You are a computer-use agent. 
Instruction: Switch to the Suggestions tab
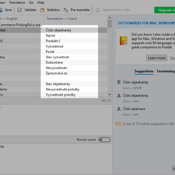(144, 71)
